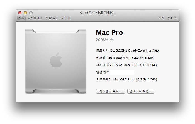Screen dimensions: 195x124
Task: Click the 업데이트 확인... button
Action: click(x=141, y=91)
